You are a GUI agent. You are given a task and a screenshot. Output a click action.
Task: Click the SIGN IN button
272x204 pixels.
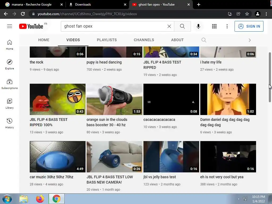pos(249,26)
